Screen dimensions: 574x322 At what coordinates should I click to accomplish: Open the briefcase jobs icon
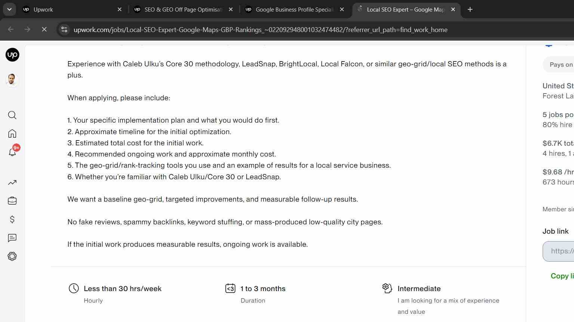[12, 201]
